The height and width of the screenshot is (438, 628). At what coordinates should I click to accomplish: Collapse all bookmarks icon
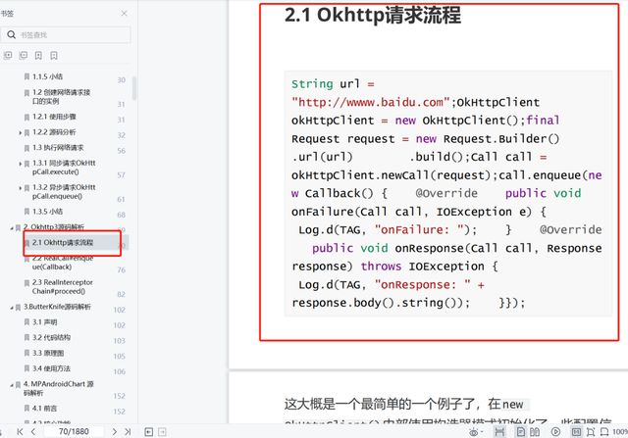(x=24, y=56)
